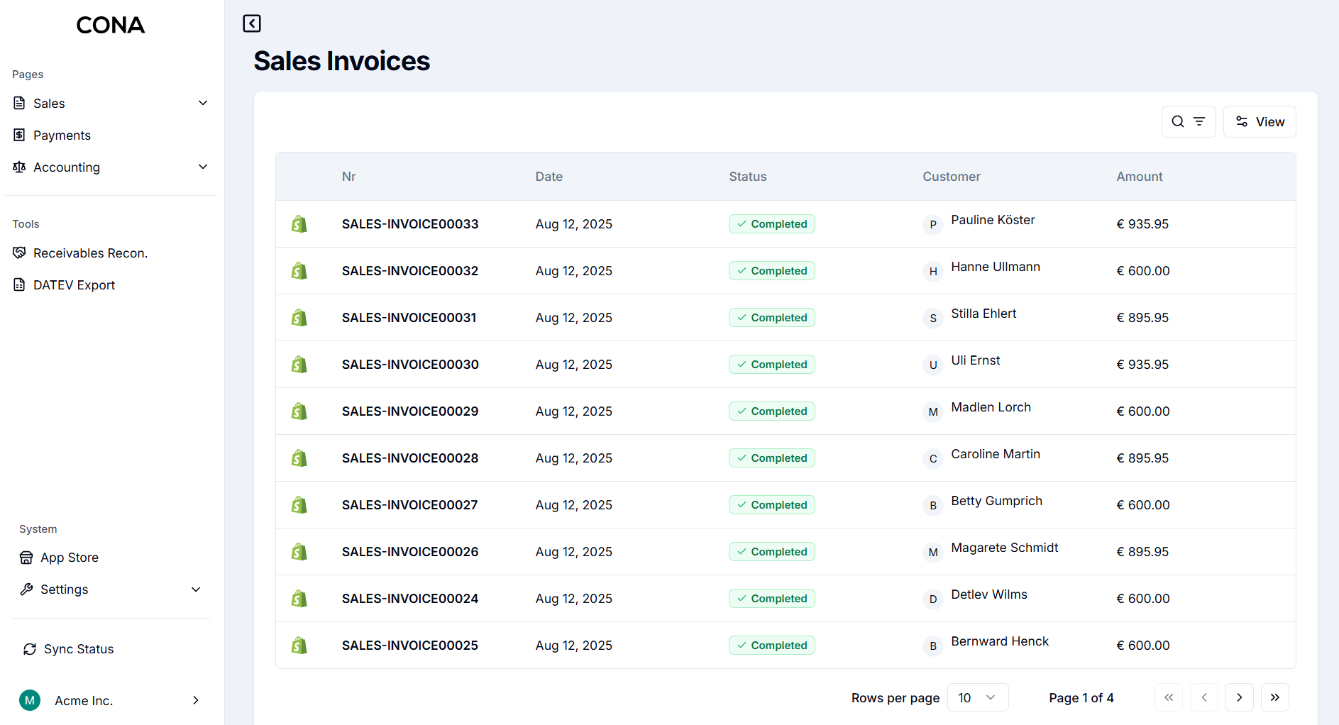This screenshot has width=1339, height=725.
Task: Click the Completed badge for SALES-INVOICE00031
Action: [x=771, y=318]
